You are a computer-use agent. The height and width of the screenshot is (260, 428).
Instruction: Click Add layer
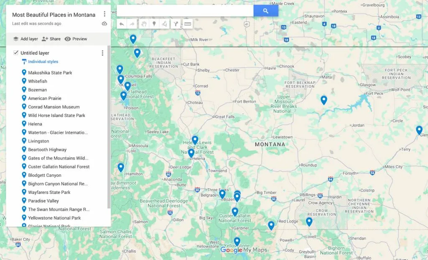25,39
